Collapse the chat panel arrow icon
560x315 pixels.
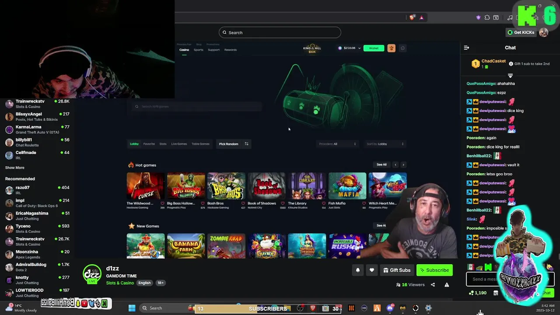466,48
